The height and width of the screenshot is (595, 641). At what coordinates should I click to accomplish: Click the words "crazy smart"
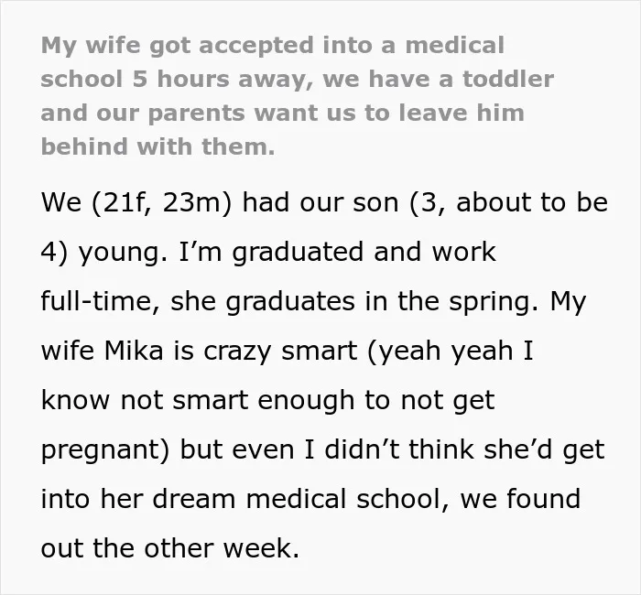coord(280,352)
